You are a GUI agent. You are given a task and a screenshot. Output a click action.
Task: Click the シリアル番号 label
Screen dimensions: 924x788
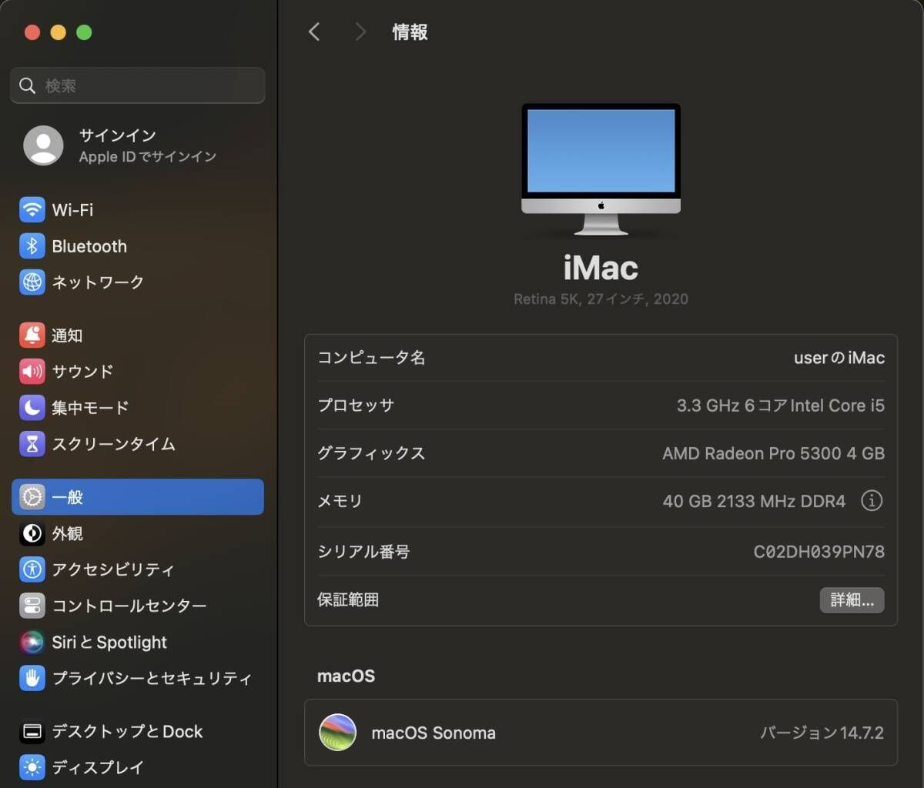click(363, 552)
